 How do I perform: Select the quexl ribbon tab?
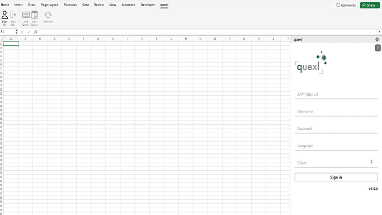(164, 4)
